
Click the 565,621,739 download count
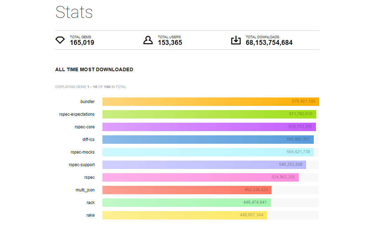298,152
